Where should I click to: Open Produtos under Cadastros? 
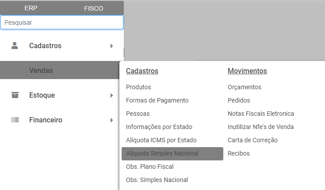click(138, 87)
